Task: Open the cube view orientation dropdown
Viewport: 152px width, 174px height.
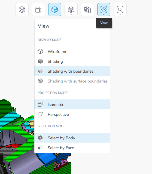Action: [x=71, y=10]
